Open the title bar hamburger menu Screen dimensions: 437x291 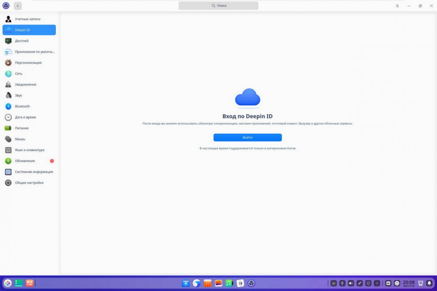(397, 6)
